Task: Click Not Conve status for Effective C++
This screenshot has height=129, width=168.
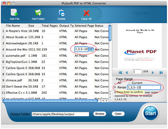Action: pos(101,93)
